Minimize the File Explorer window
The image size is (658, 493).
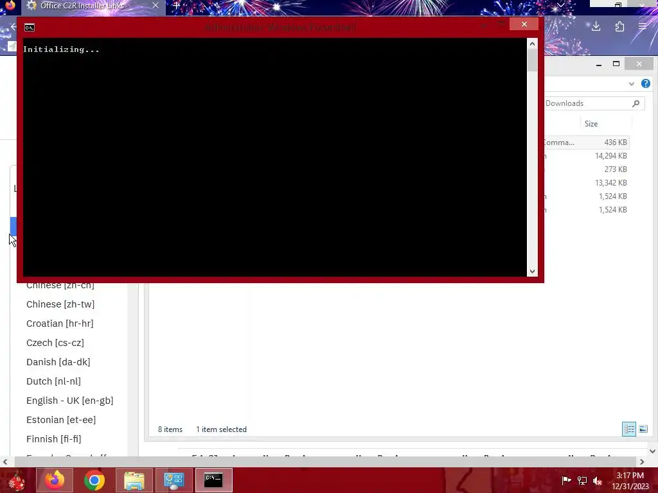[599, 64]
